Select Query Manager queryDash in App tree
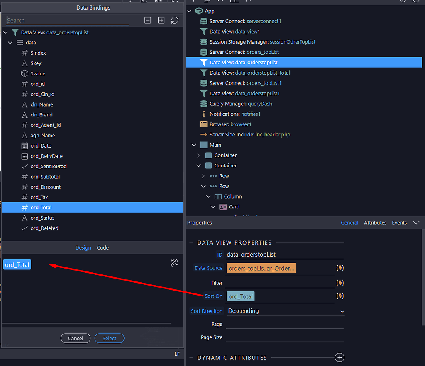Viewport: 425px width, 366px height. coord(241,104)
